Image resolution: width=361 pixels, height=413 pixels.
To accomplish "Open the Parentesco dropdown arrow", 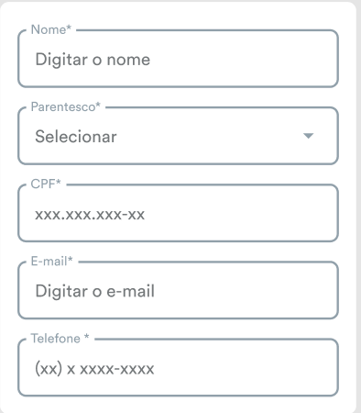I will coord(308,136).
